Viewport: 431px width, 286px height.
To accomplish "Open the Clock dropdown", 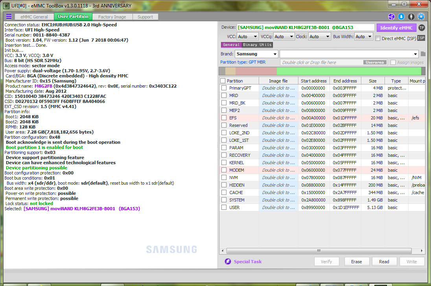I will coord(319,37).
